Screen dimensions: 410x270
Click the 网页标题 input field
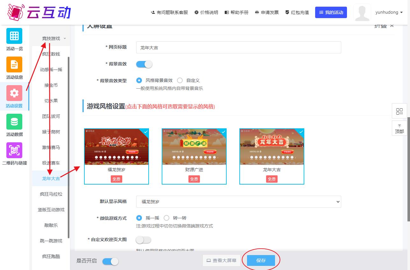[238, 47]
